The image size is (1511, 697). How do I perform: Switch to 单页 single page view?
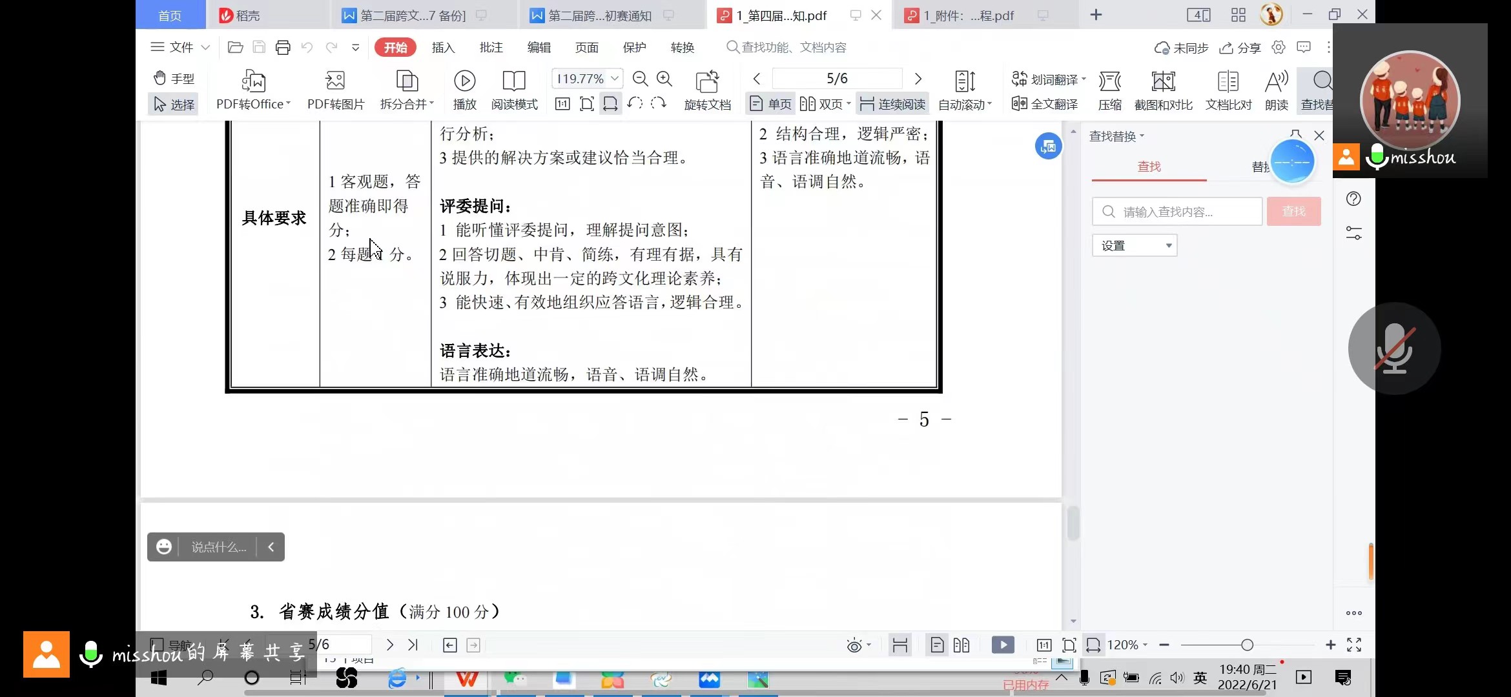pyautogui.click(x=770, y=104)
